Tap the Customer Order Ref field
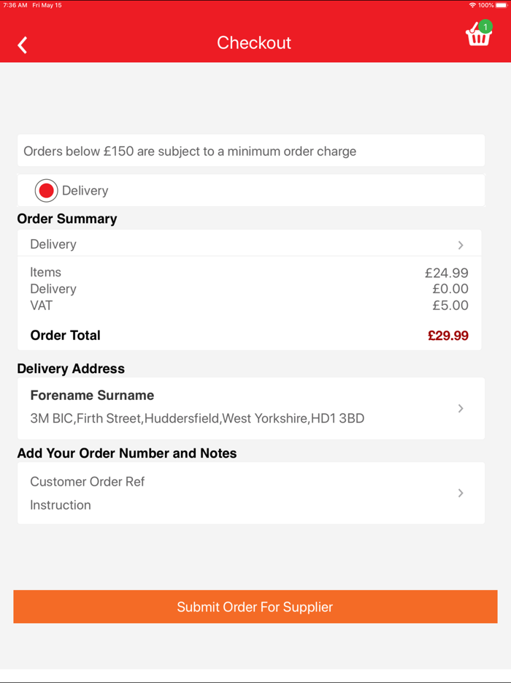 [x=88, y=482]
